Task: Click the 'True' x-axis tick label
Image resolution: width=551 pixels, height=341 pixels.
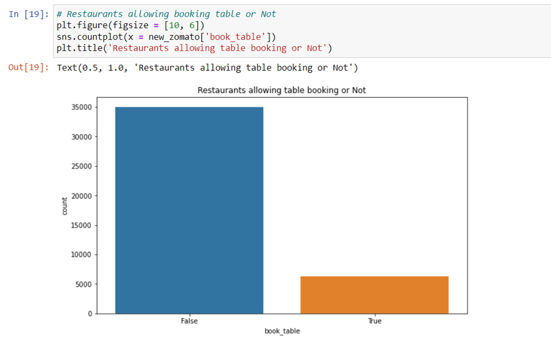Action: coord(374,321)
